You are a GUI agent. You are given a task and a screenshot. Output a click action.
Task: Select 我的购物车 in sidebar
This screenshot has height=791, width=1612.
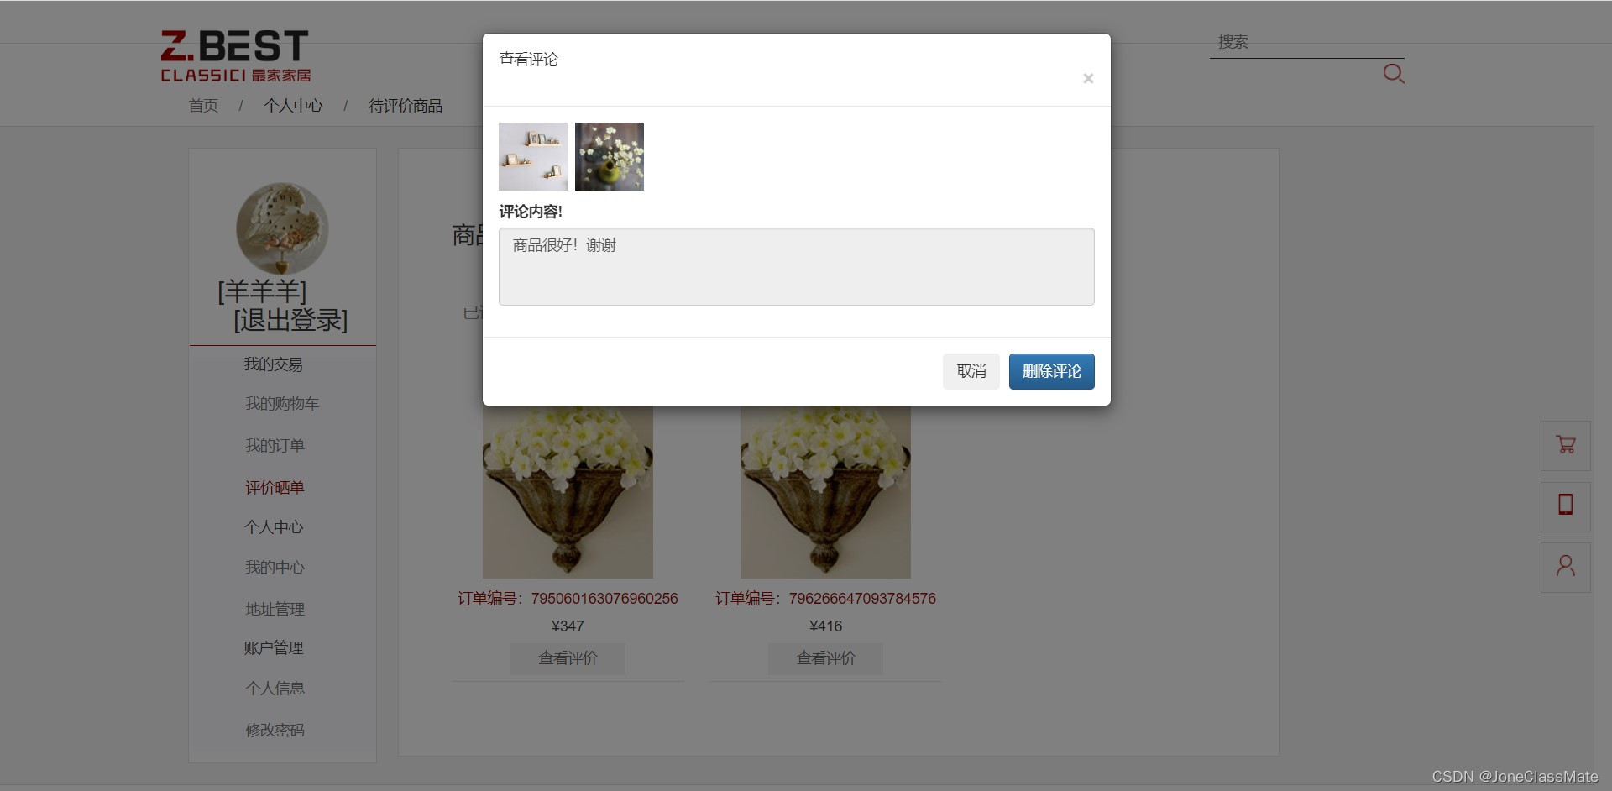click(282, 404)
